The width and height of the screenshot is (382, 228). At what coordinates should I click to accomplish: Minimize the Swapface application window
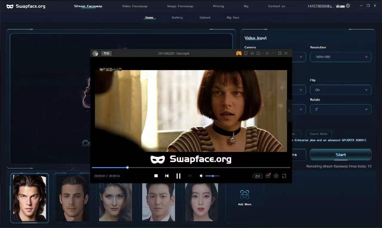pos(361,6)
